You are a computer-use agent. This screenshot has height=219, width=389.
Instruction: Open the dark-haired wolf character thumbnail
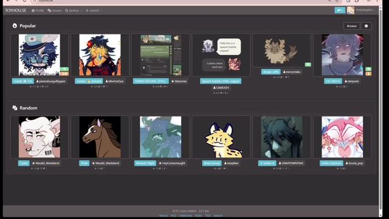click(281, 137)
